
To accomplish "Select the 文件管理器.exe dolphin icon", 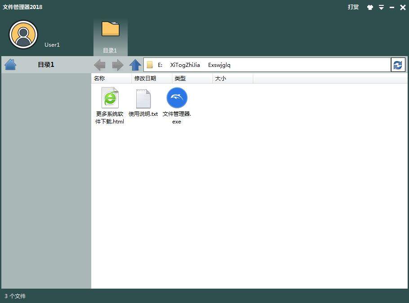I will coord(177,98).
